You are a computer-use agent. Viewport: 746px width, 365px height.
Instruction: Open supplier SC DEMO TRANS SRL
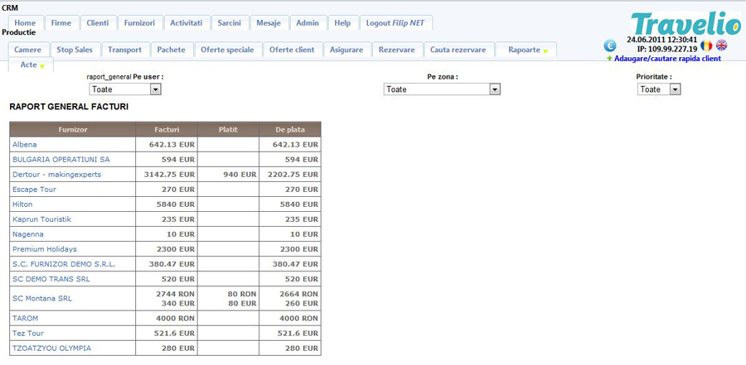click(x=51, y=279)
